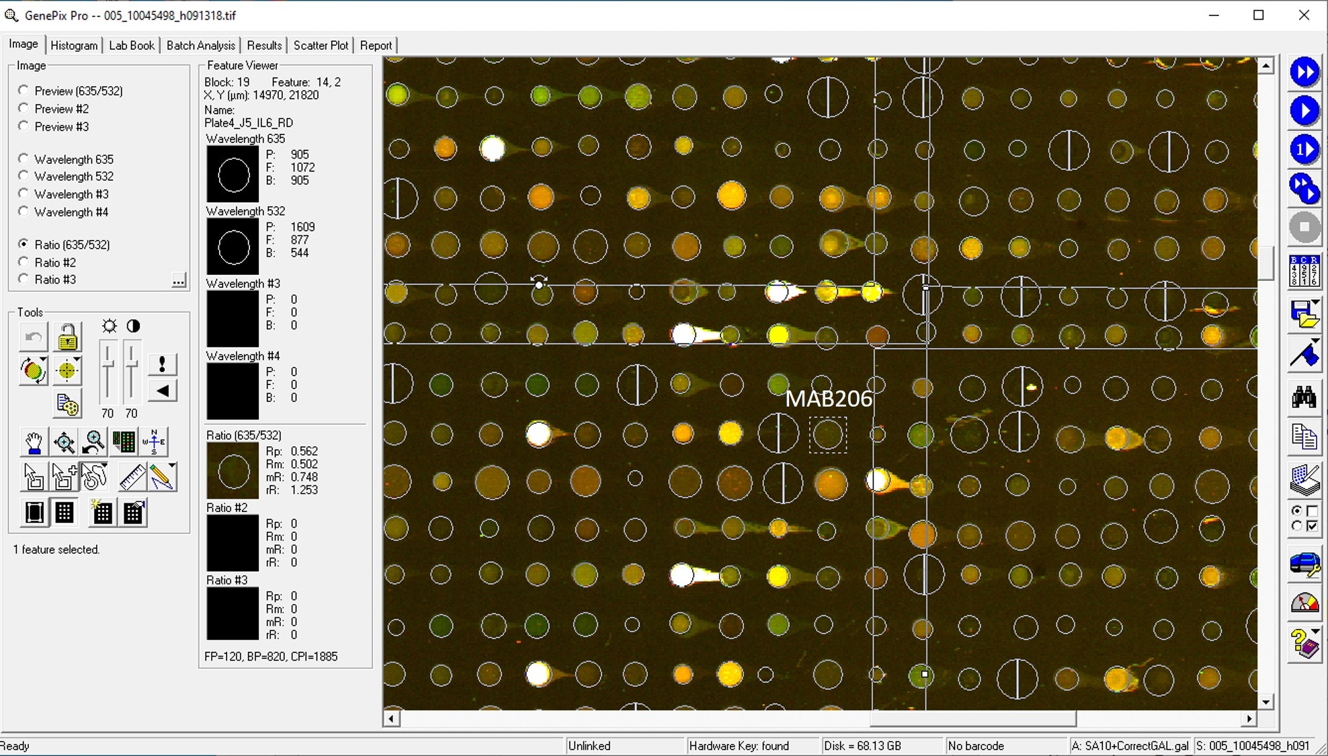
Task: Select the ruler measurement tool
Action: point(132,477)
